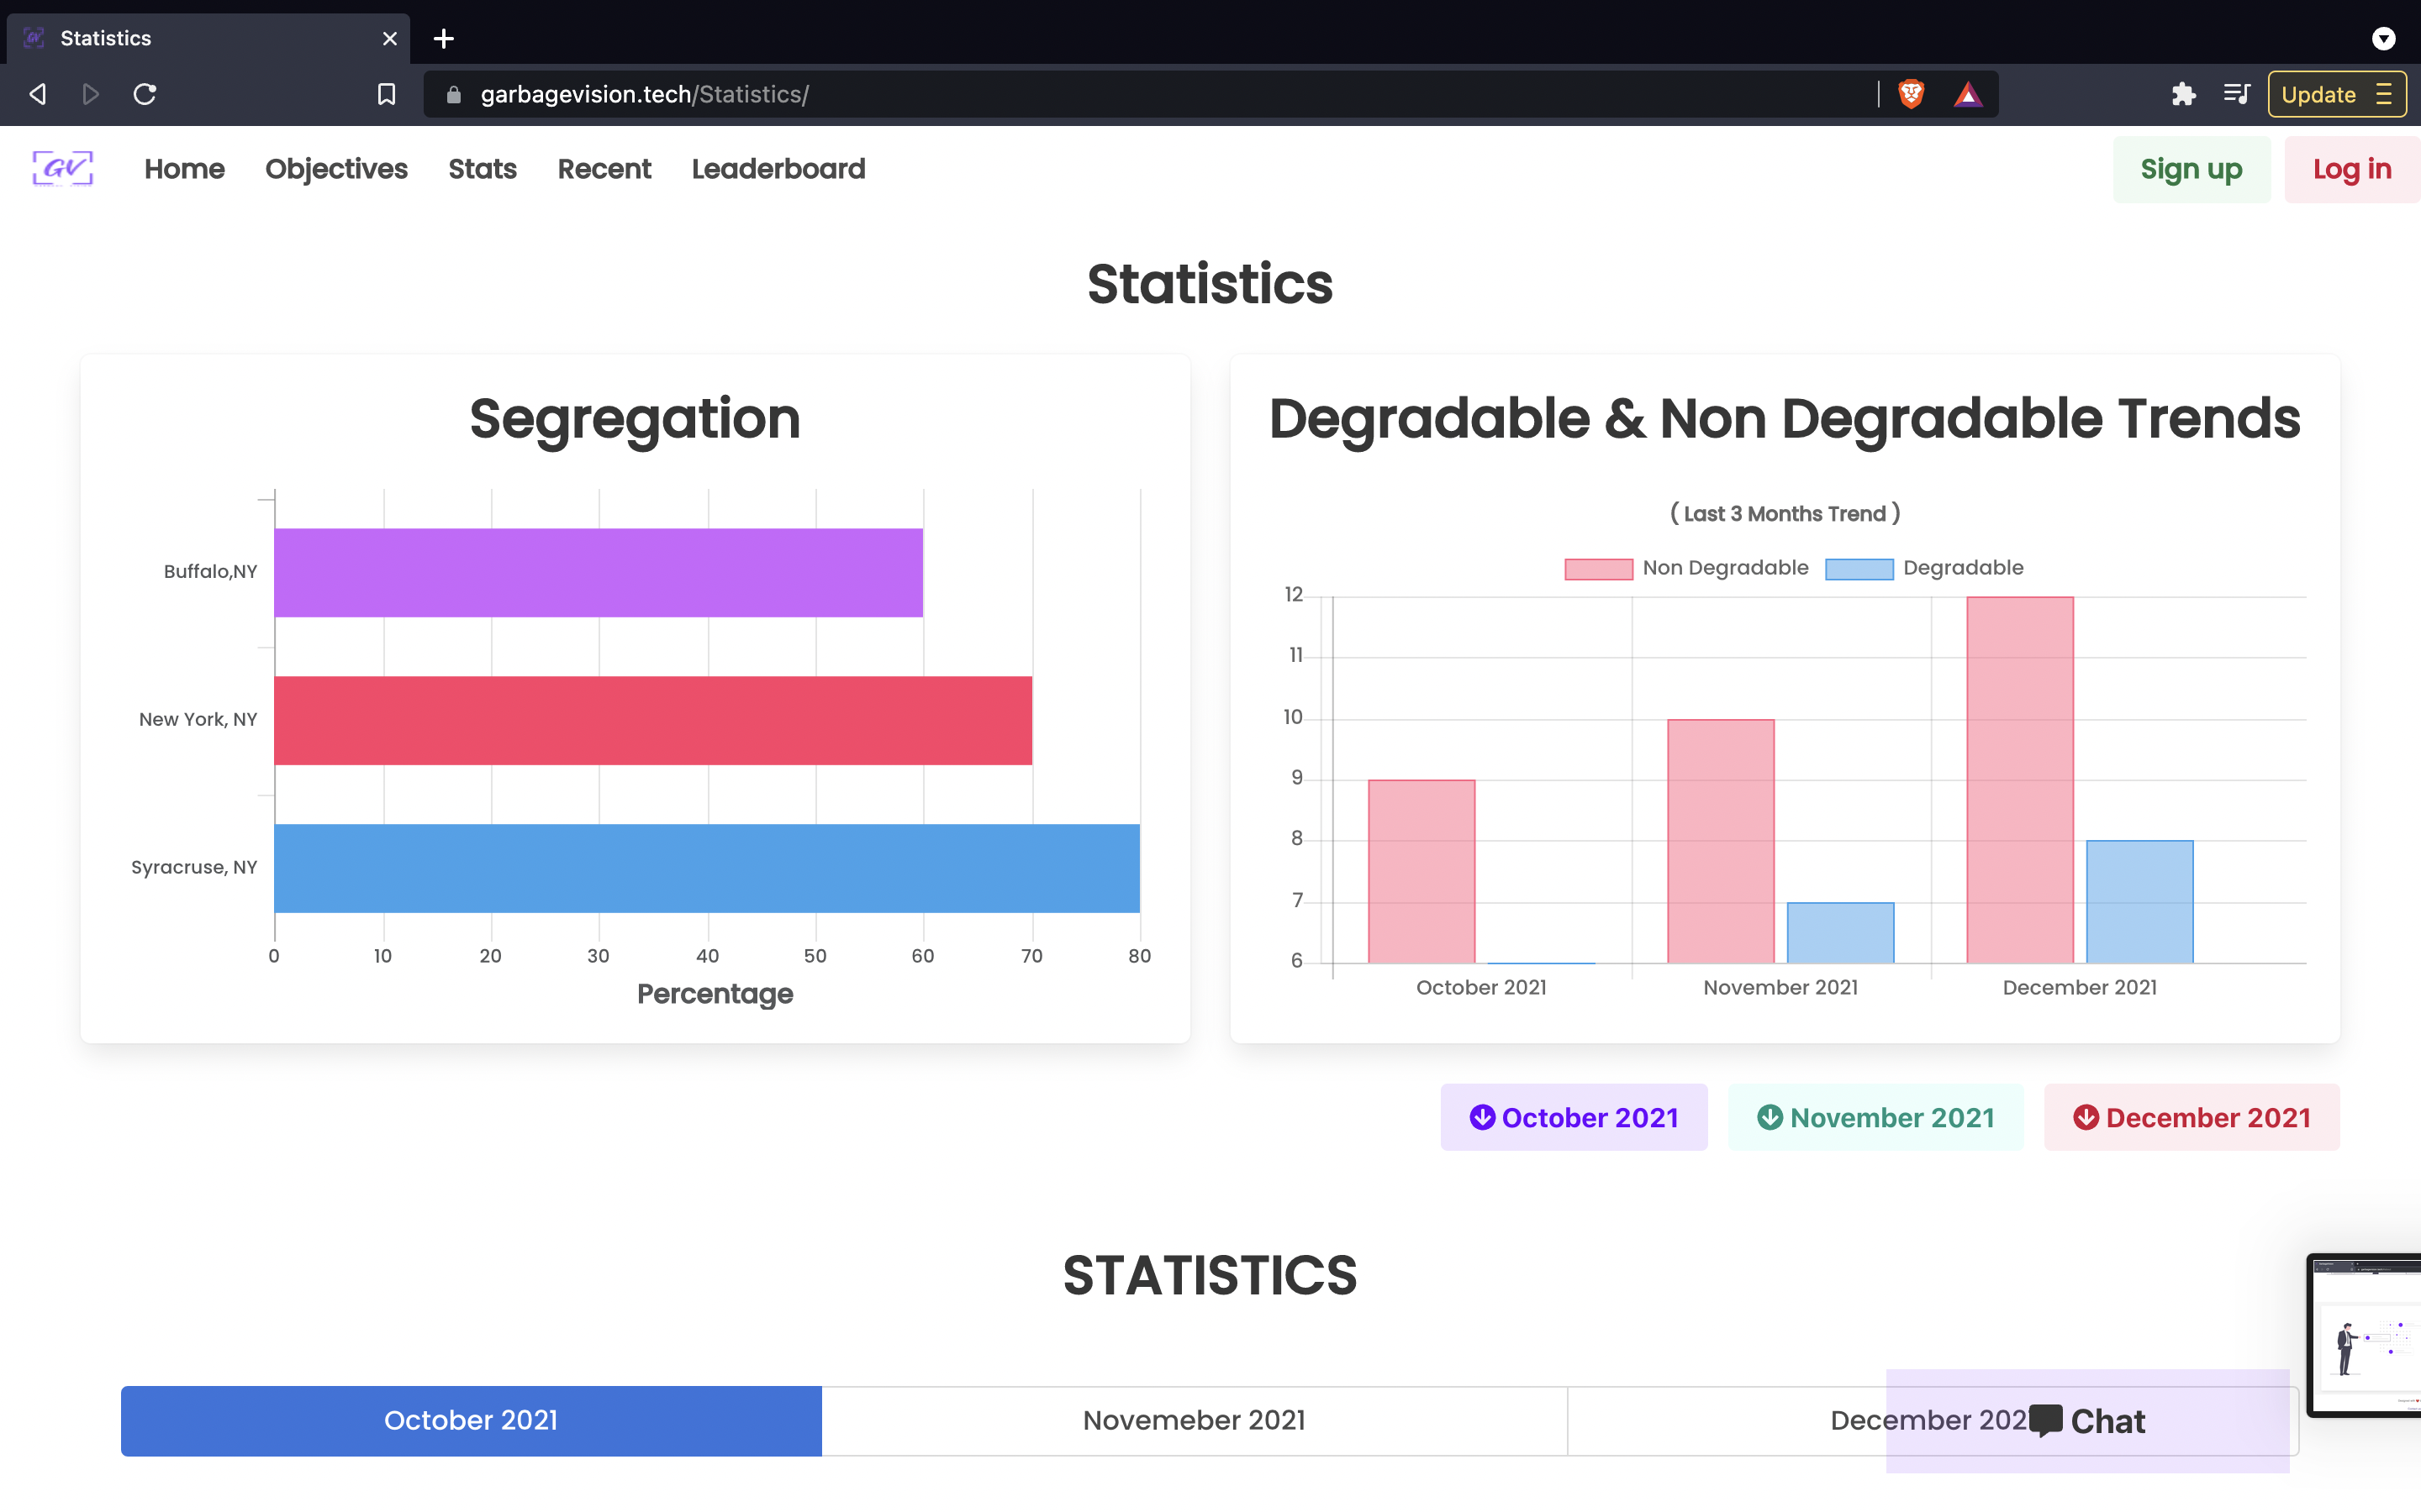The width and height of the screenshot is (2421, 1512).
Task: Click the Brave Rewards triangle icon
Action: pos(1968,94)
